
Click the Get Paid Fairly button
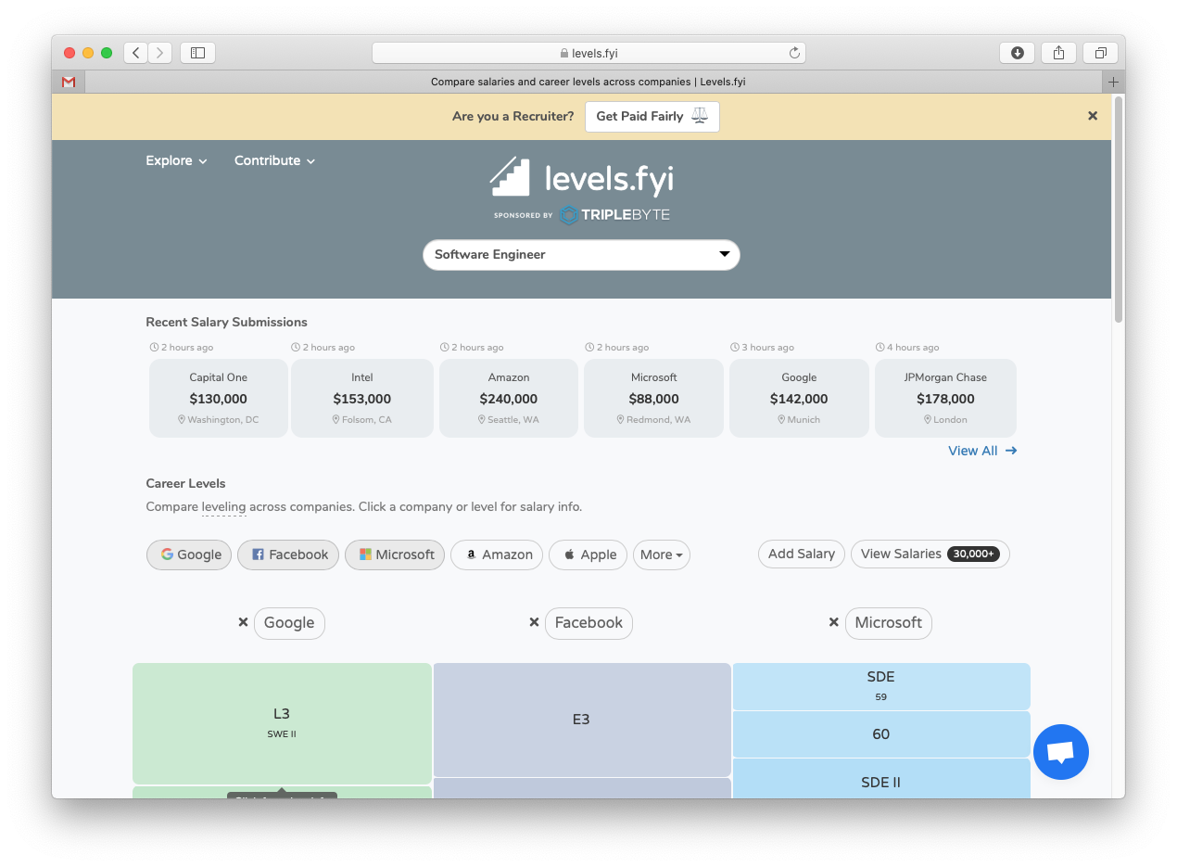point(652,116)
